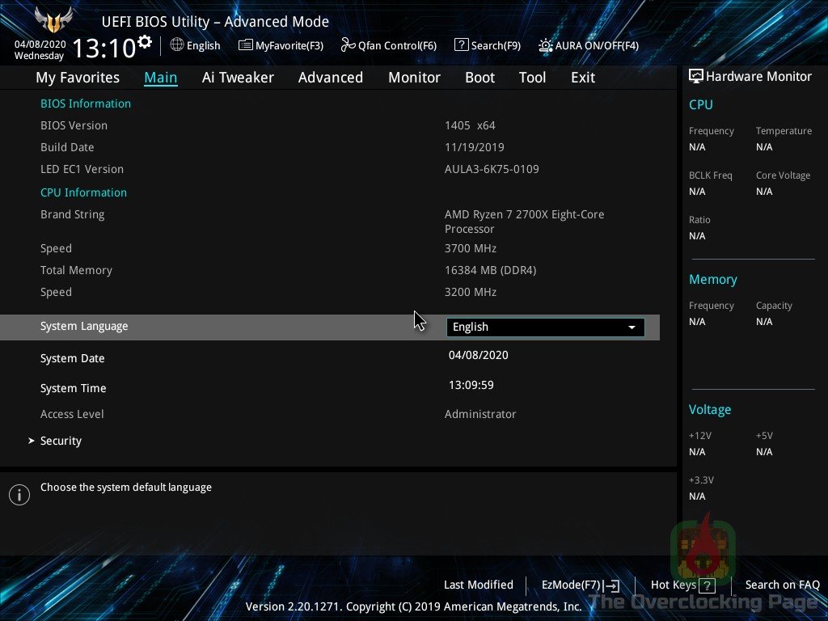Select the System Time field value
Screen dimensions: 828x621
point(471,386)
